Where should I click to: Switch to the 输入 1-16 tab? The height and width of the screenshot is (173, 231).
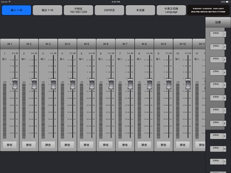click(16, 10)
